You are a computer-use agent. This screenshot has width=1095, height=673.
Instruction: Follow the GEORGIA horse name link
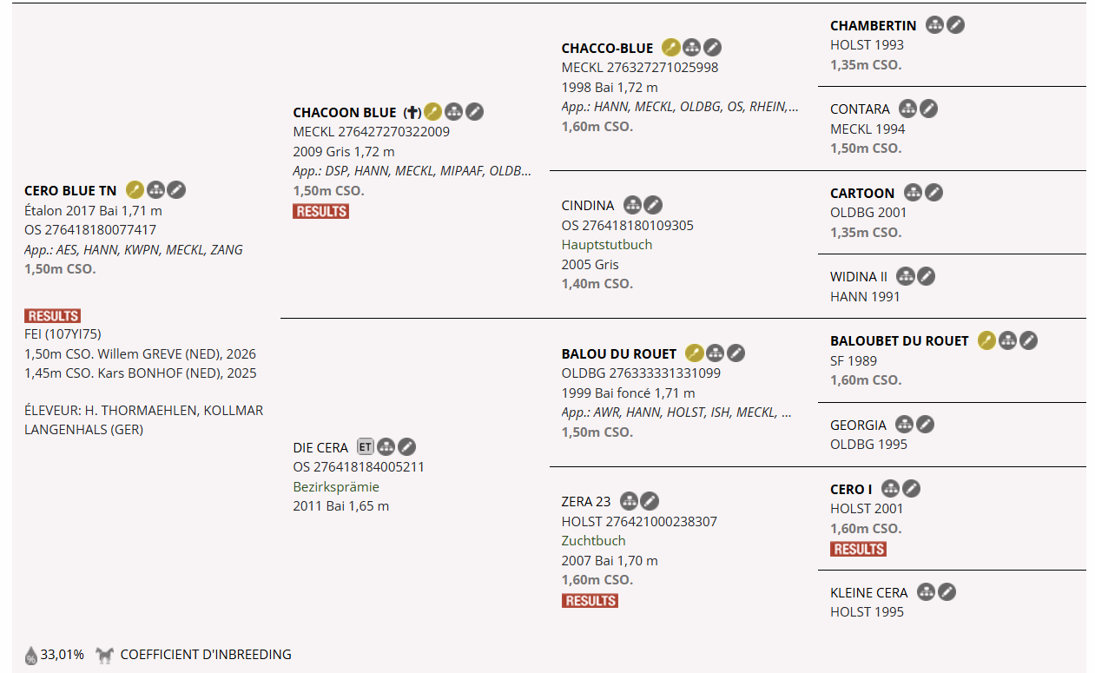point(858,425)
